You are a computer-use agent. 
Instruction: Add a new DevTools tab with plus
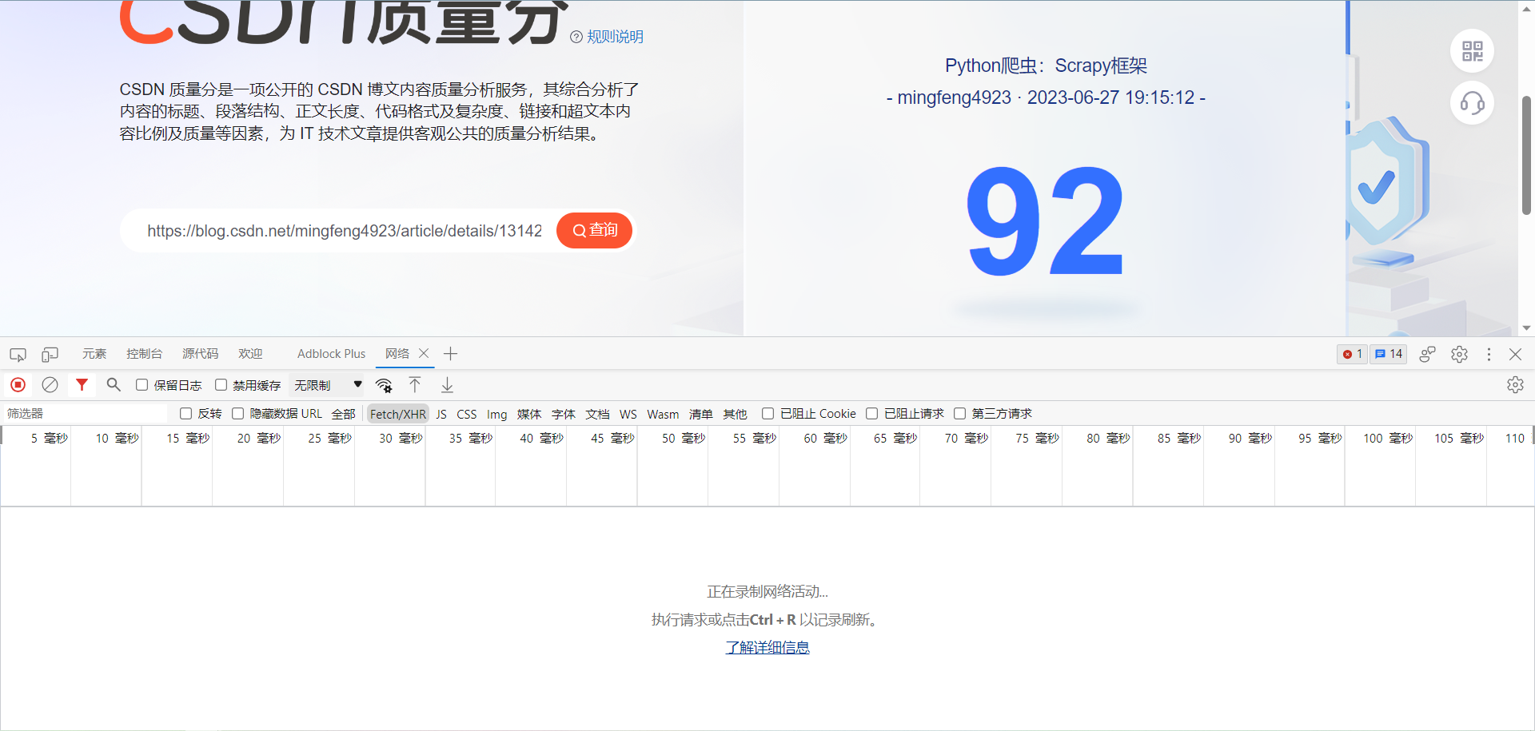[451, 354]
